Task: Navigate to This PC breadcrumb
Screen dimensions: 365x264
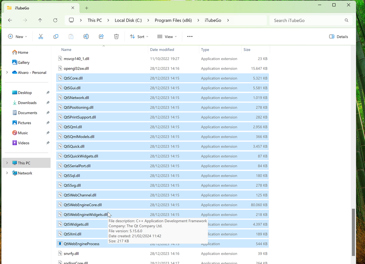Action: tap(95, 20)
